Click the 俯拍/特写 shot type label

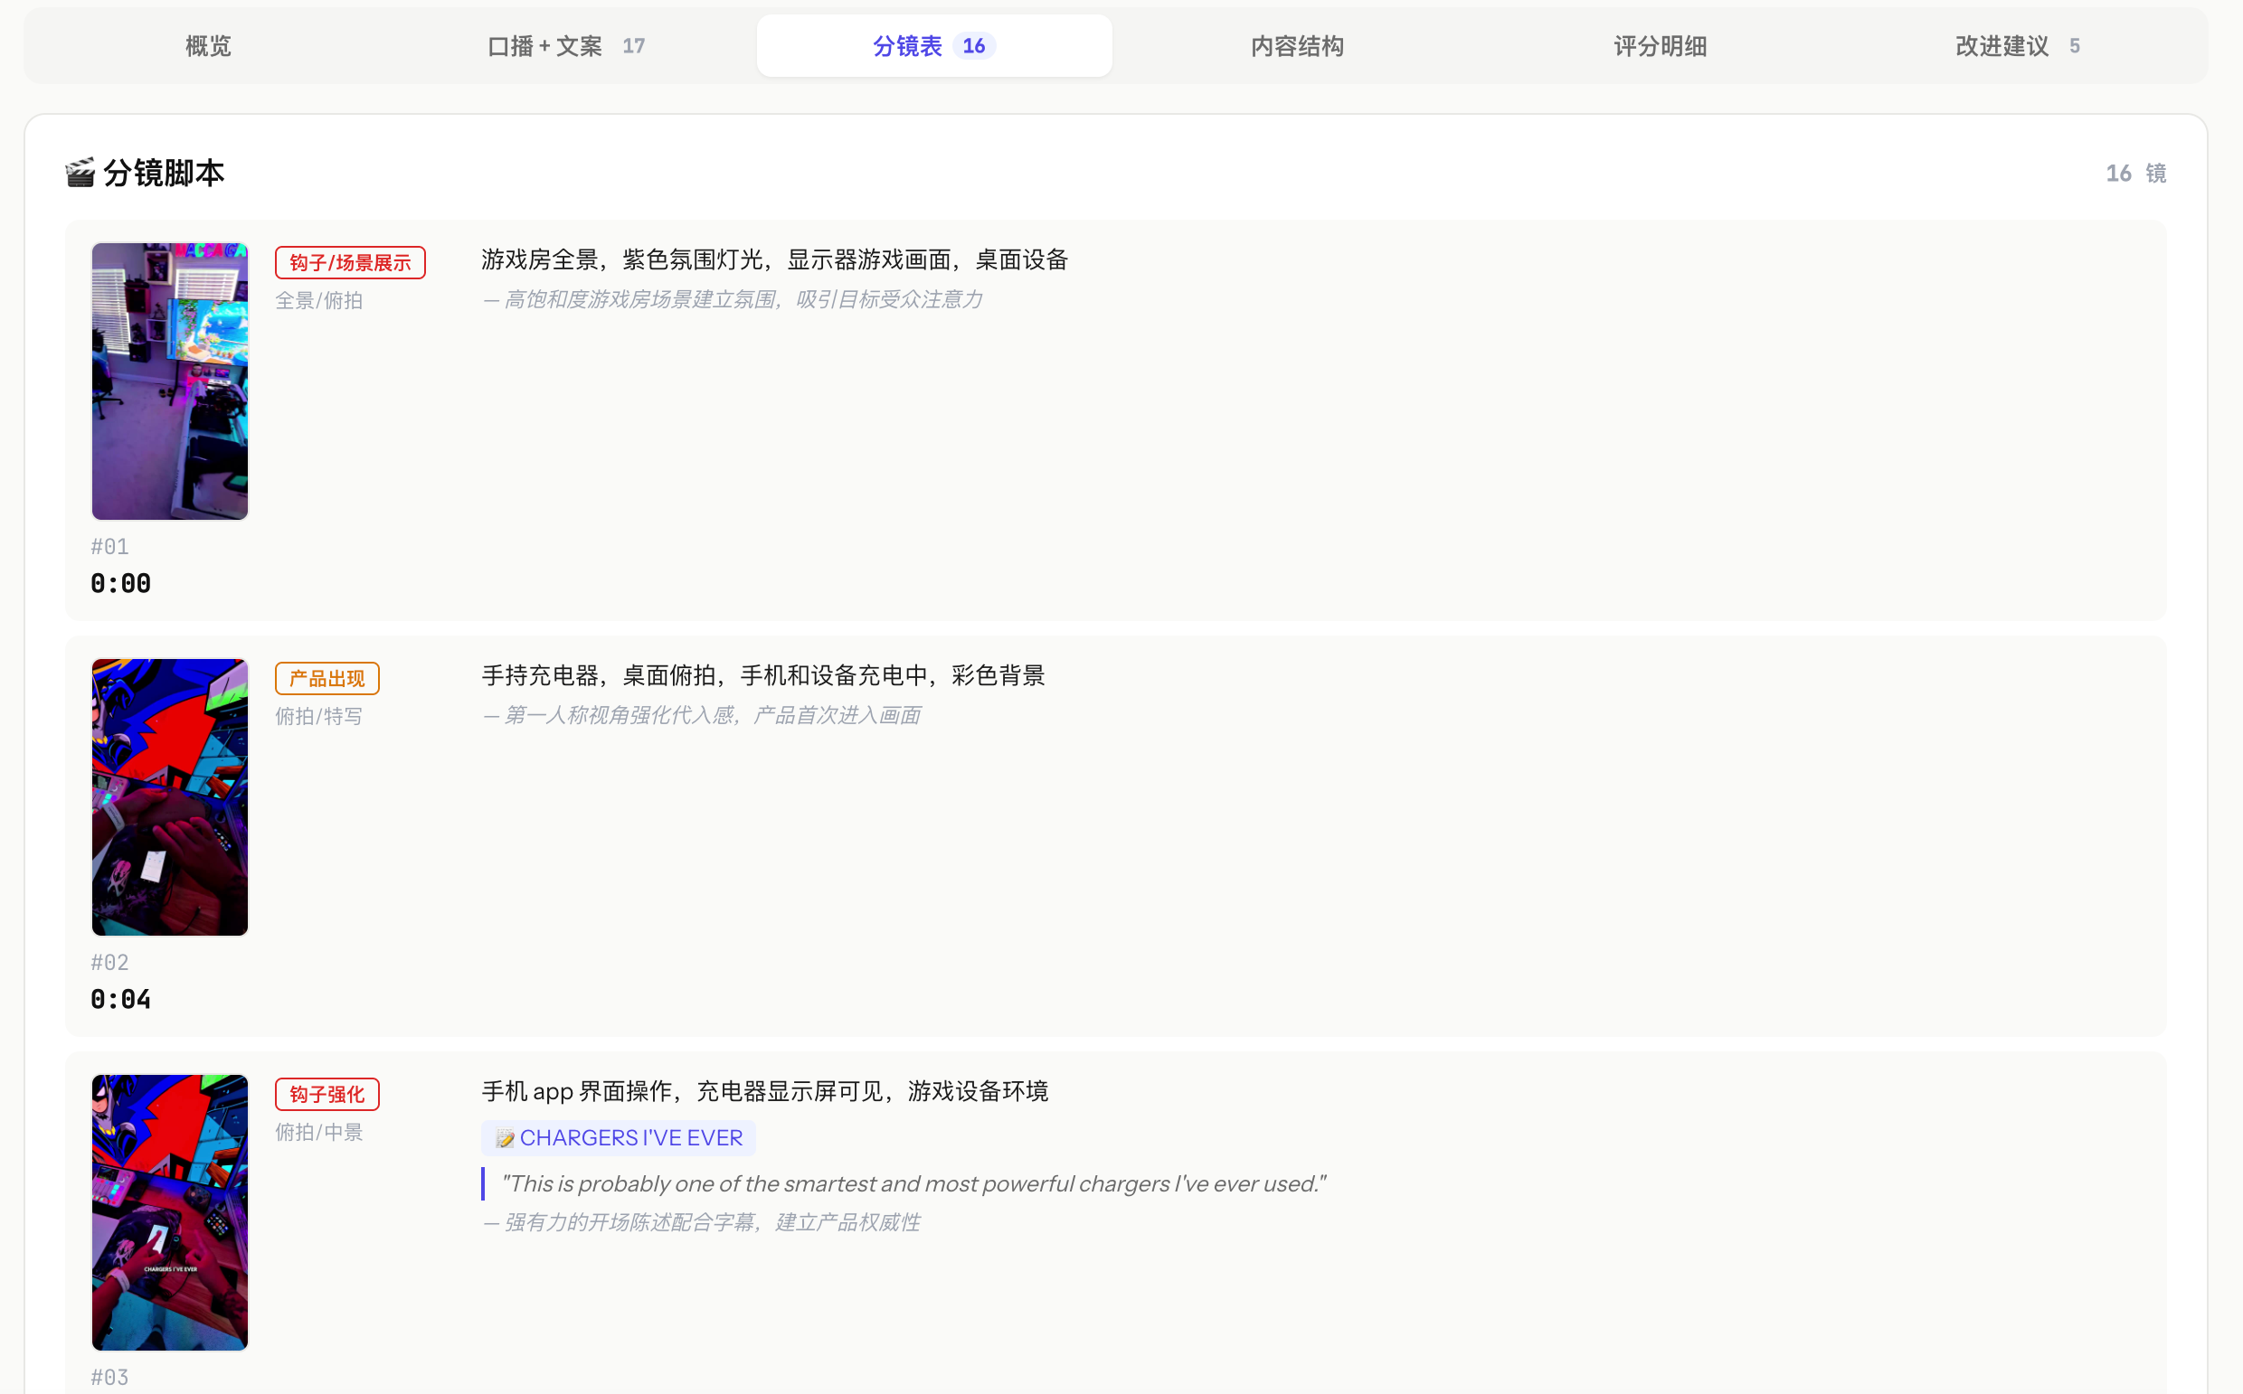319,716
